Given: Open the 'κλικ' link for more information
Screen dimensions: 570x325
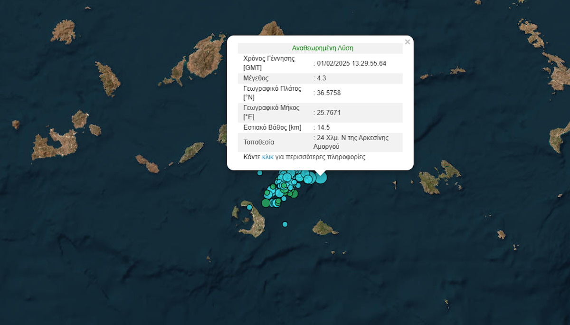Looking at the screenshot, I should 267,157.
